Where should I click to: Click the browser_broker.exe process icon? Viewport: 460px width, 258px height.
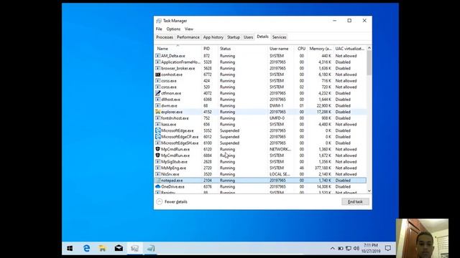(x=158, y=68)
